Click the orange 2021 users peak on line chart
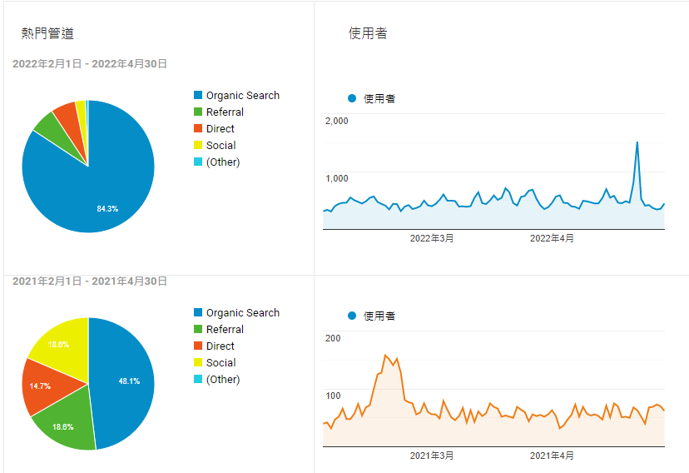The height and width of the screenshot is (473, 689). click(x=385, y=356)
